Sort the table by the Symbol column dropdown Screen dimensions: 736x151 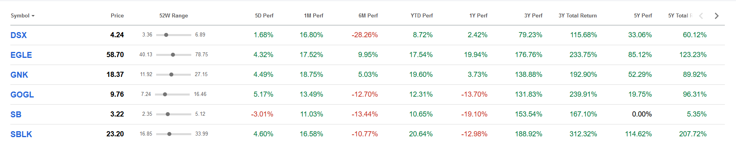23,16
